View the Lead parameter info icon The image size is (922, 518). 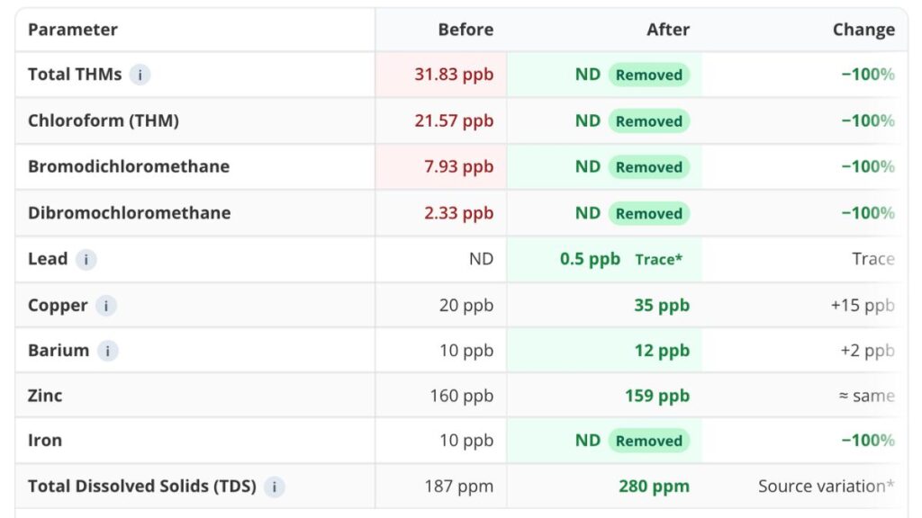85,259
